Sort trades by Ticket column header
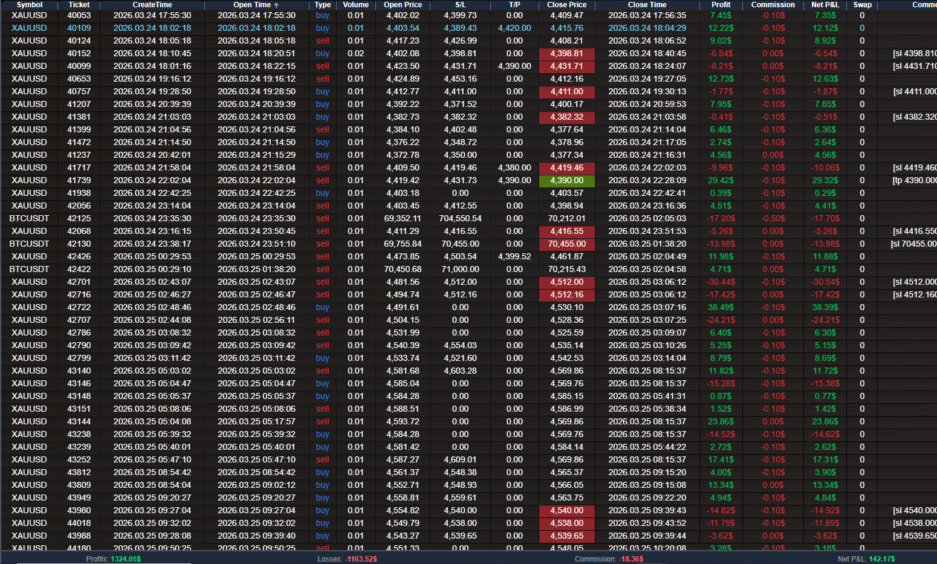 (x=79, y=5)
